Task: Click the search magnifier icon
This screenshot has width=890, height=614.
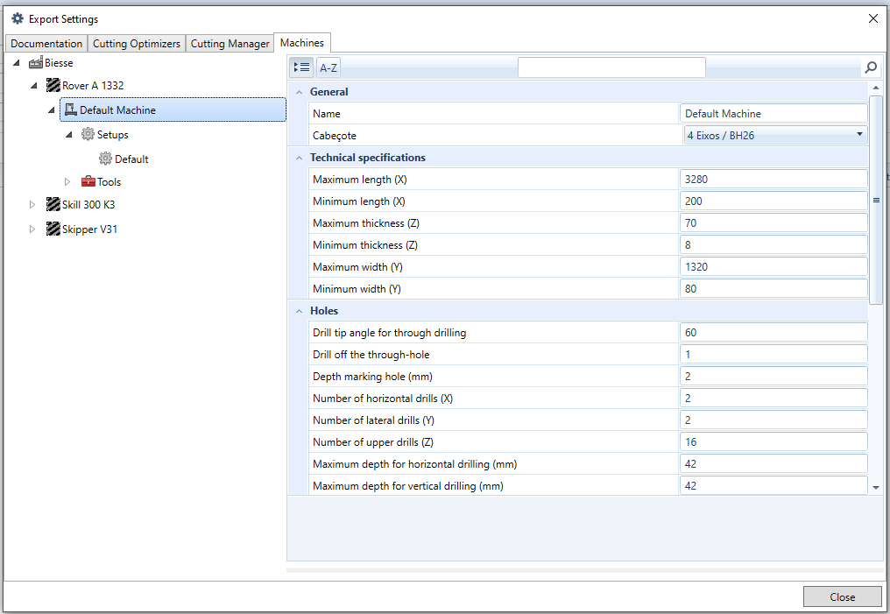Action: pyautogui.click(x=871, y=67)
